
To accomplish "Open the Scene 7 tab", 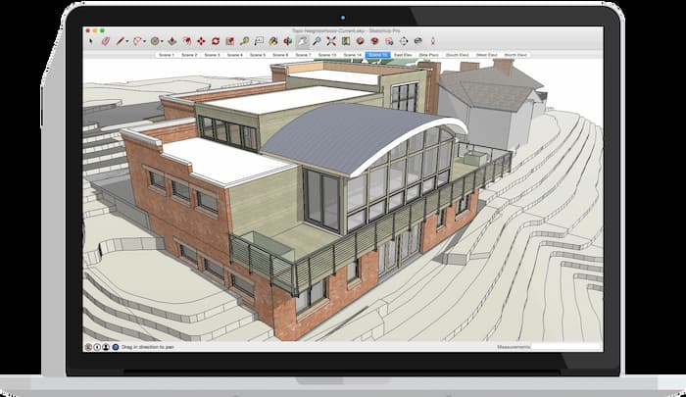I will (303, 55).
